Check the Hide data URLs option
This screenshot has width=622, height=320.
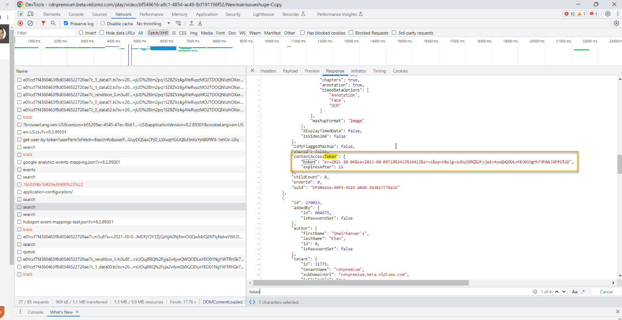coord(102,33)
